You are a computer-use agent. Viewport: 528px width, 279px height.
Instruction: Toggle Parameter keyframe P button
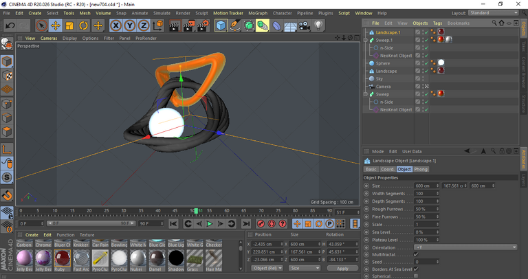pyautogui.click(x=330, y=223)
